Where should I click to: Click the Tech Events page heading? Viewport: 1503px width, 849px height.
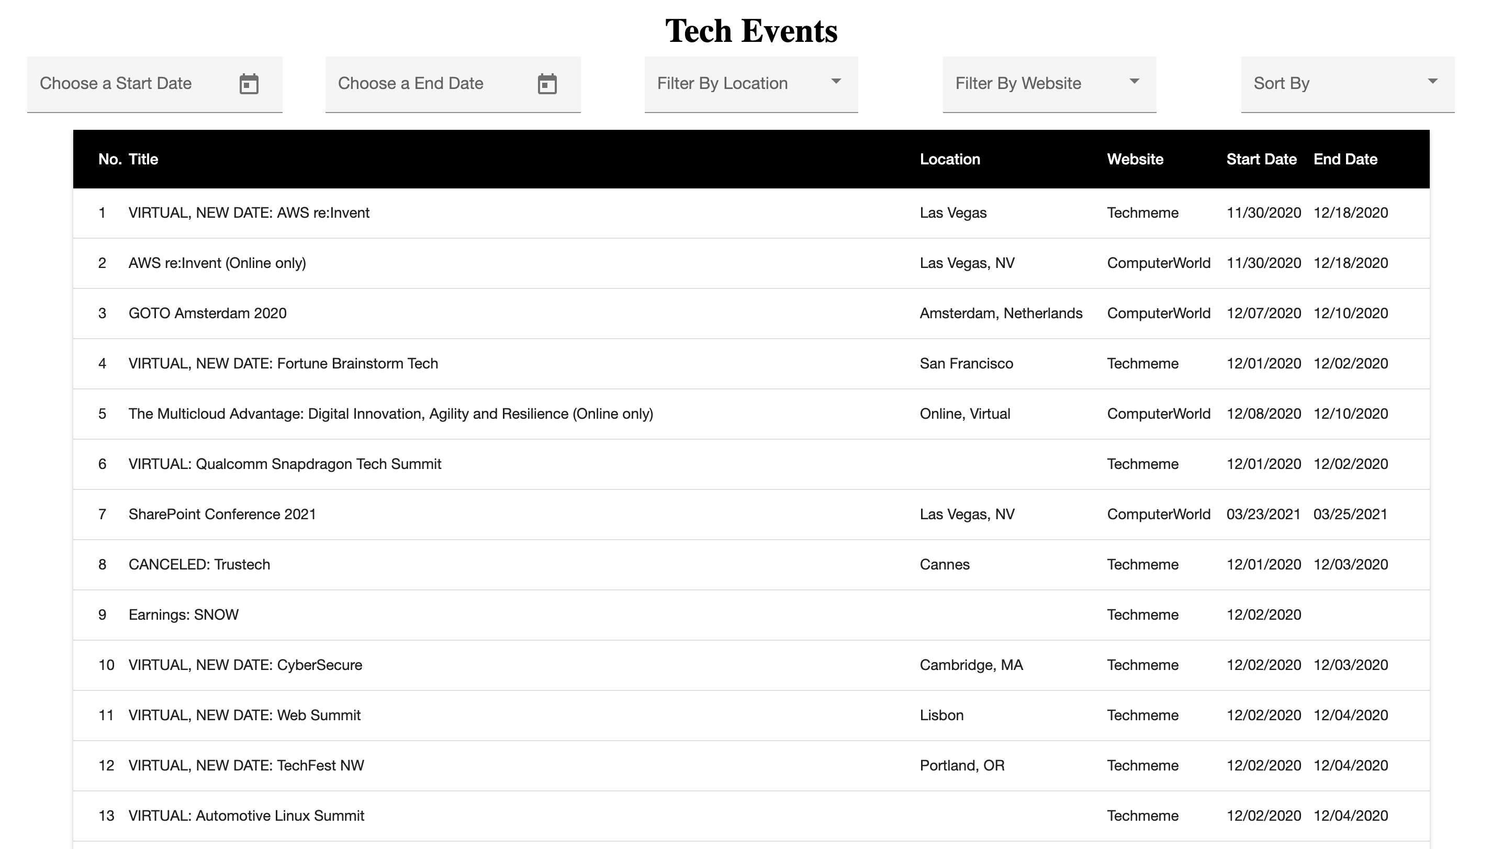(x=751, y=31)
